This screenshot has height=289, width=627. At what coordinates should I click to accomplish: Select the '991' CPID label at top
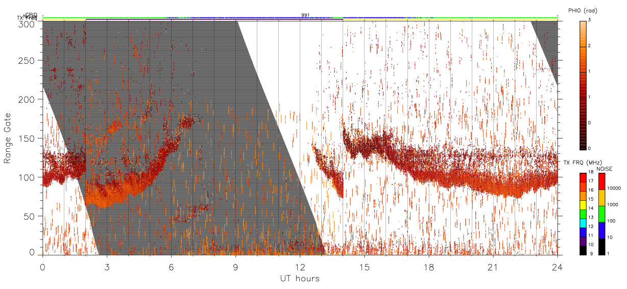(305, 15)
